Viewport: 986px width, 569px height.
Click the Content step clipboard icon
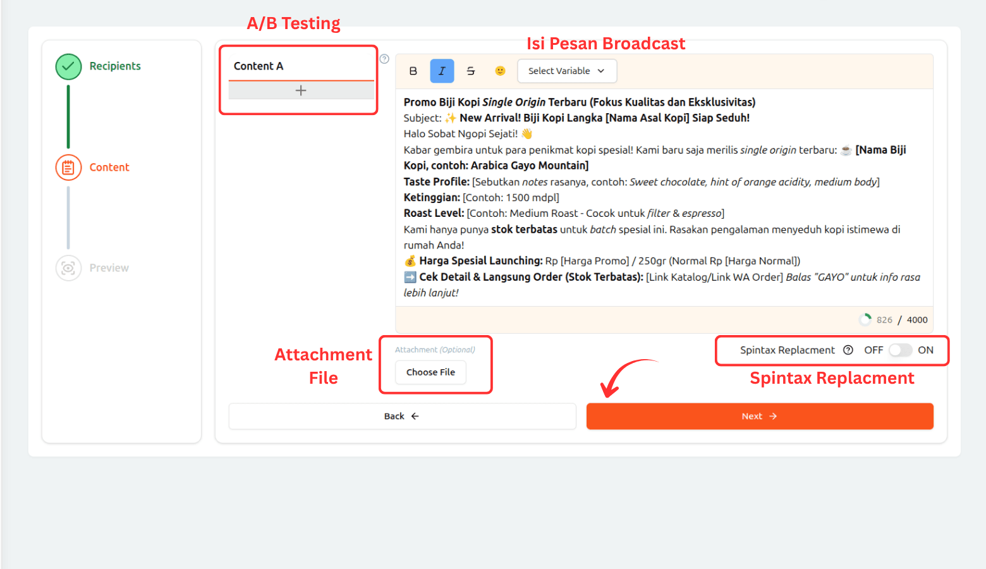[68, 168]
